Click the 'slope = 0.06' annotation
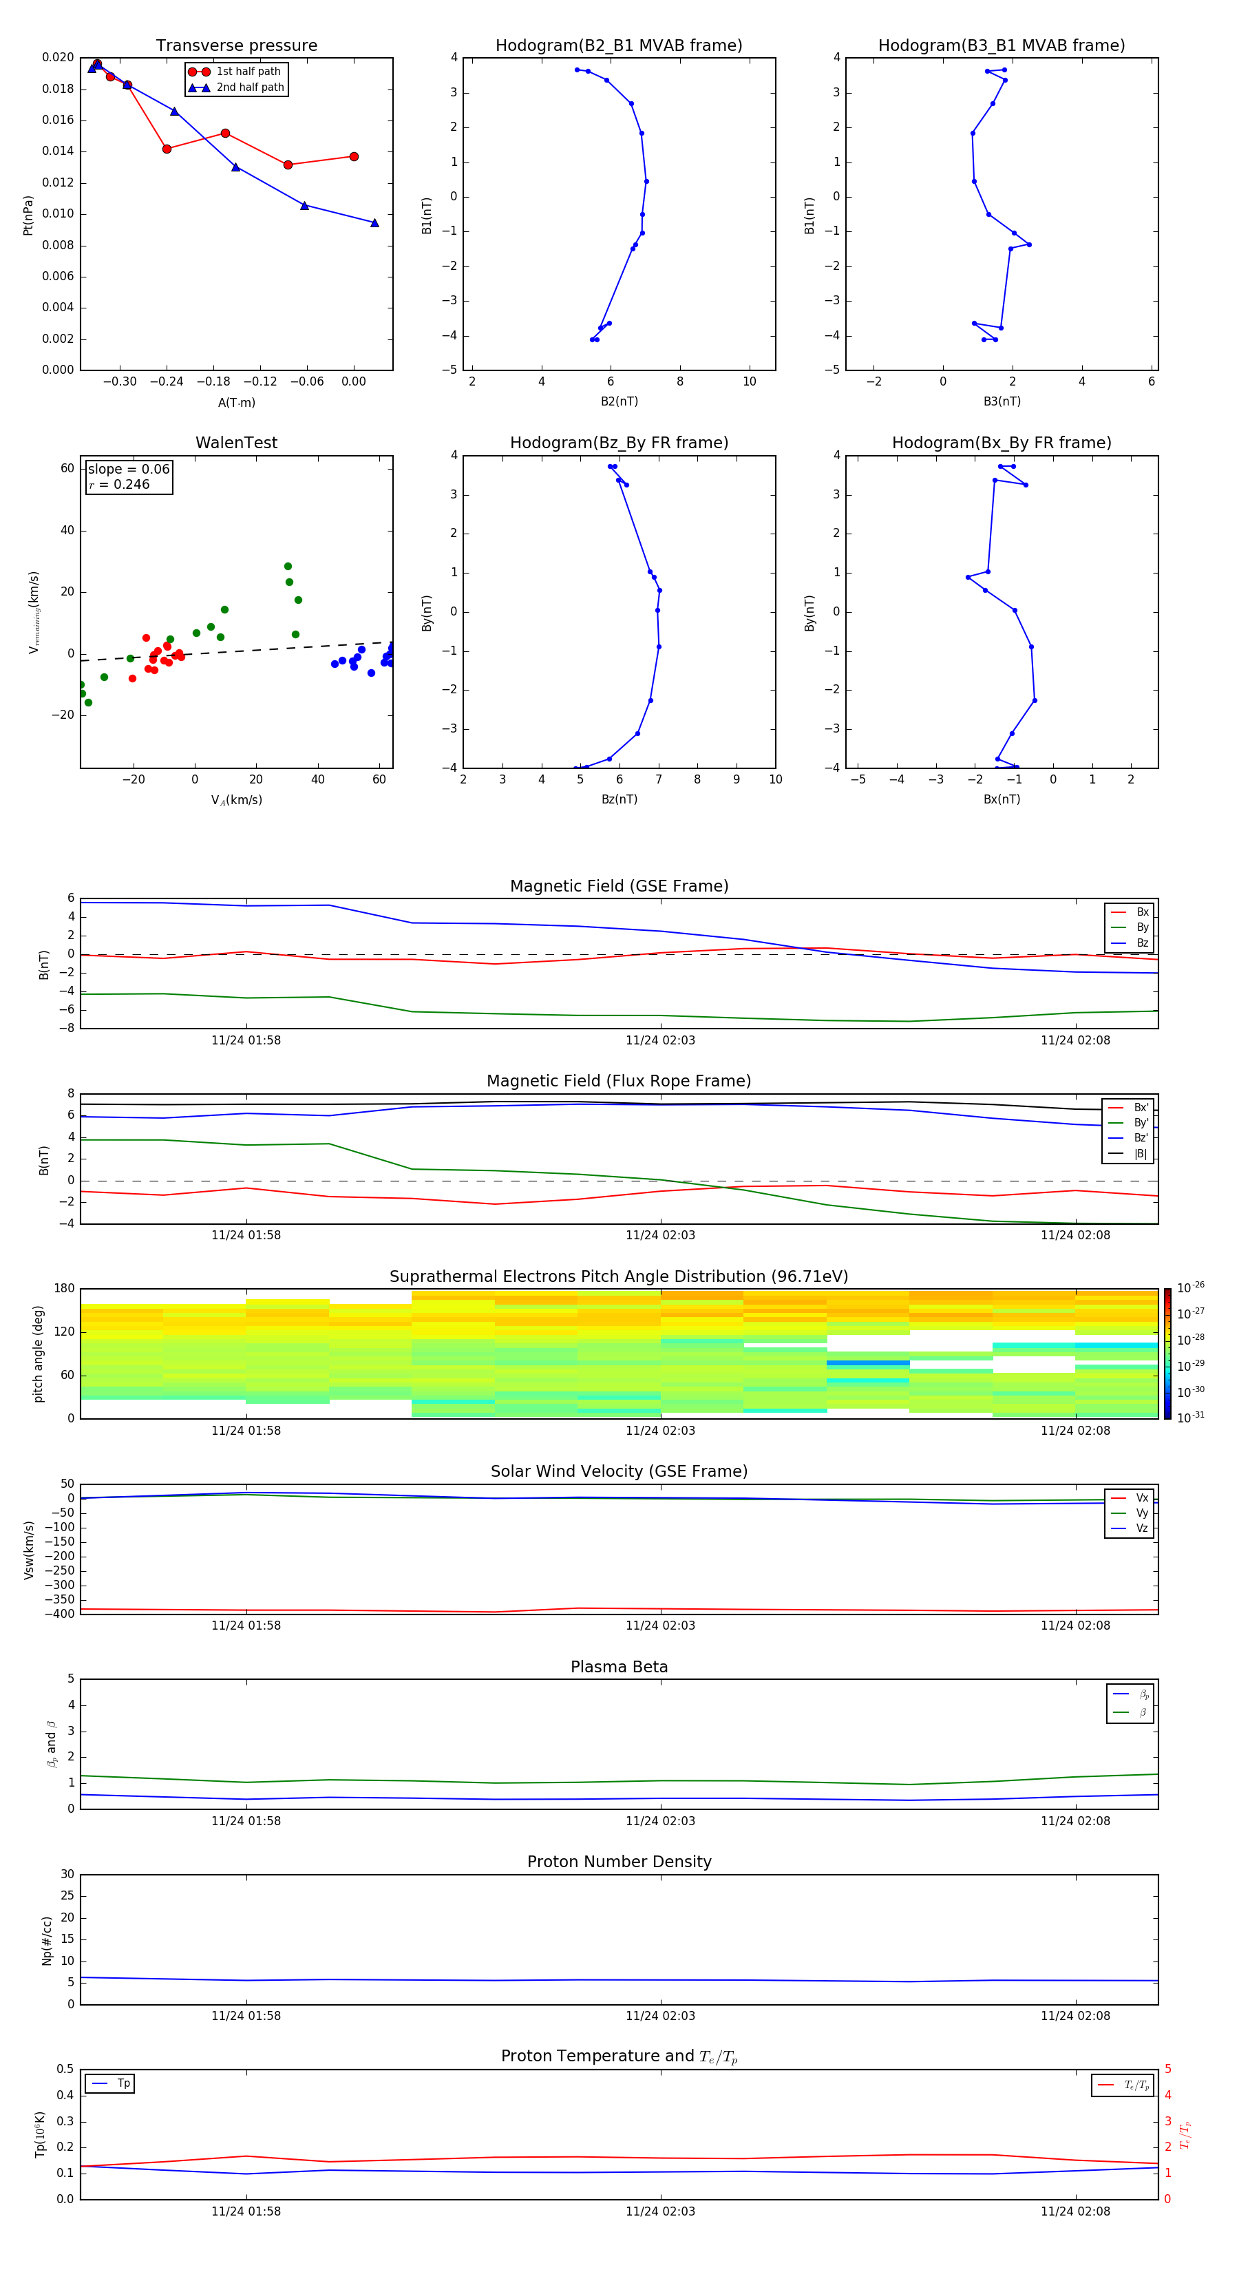 [129, 470]
